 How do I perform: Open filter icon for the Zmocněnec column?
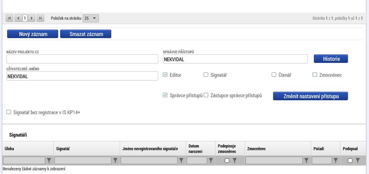point(306,161)
